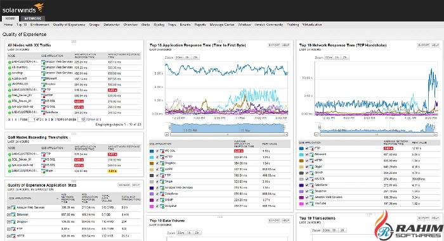
Task: Uncheck HTTP in Application Response legend
Action: pyautogui.click(x=157, y=158)
